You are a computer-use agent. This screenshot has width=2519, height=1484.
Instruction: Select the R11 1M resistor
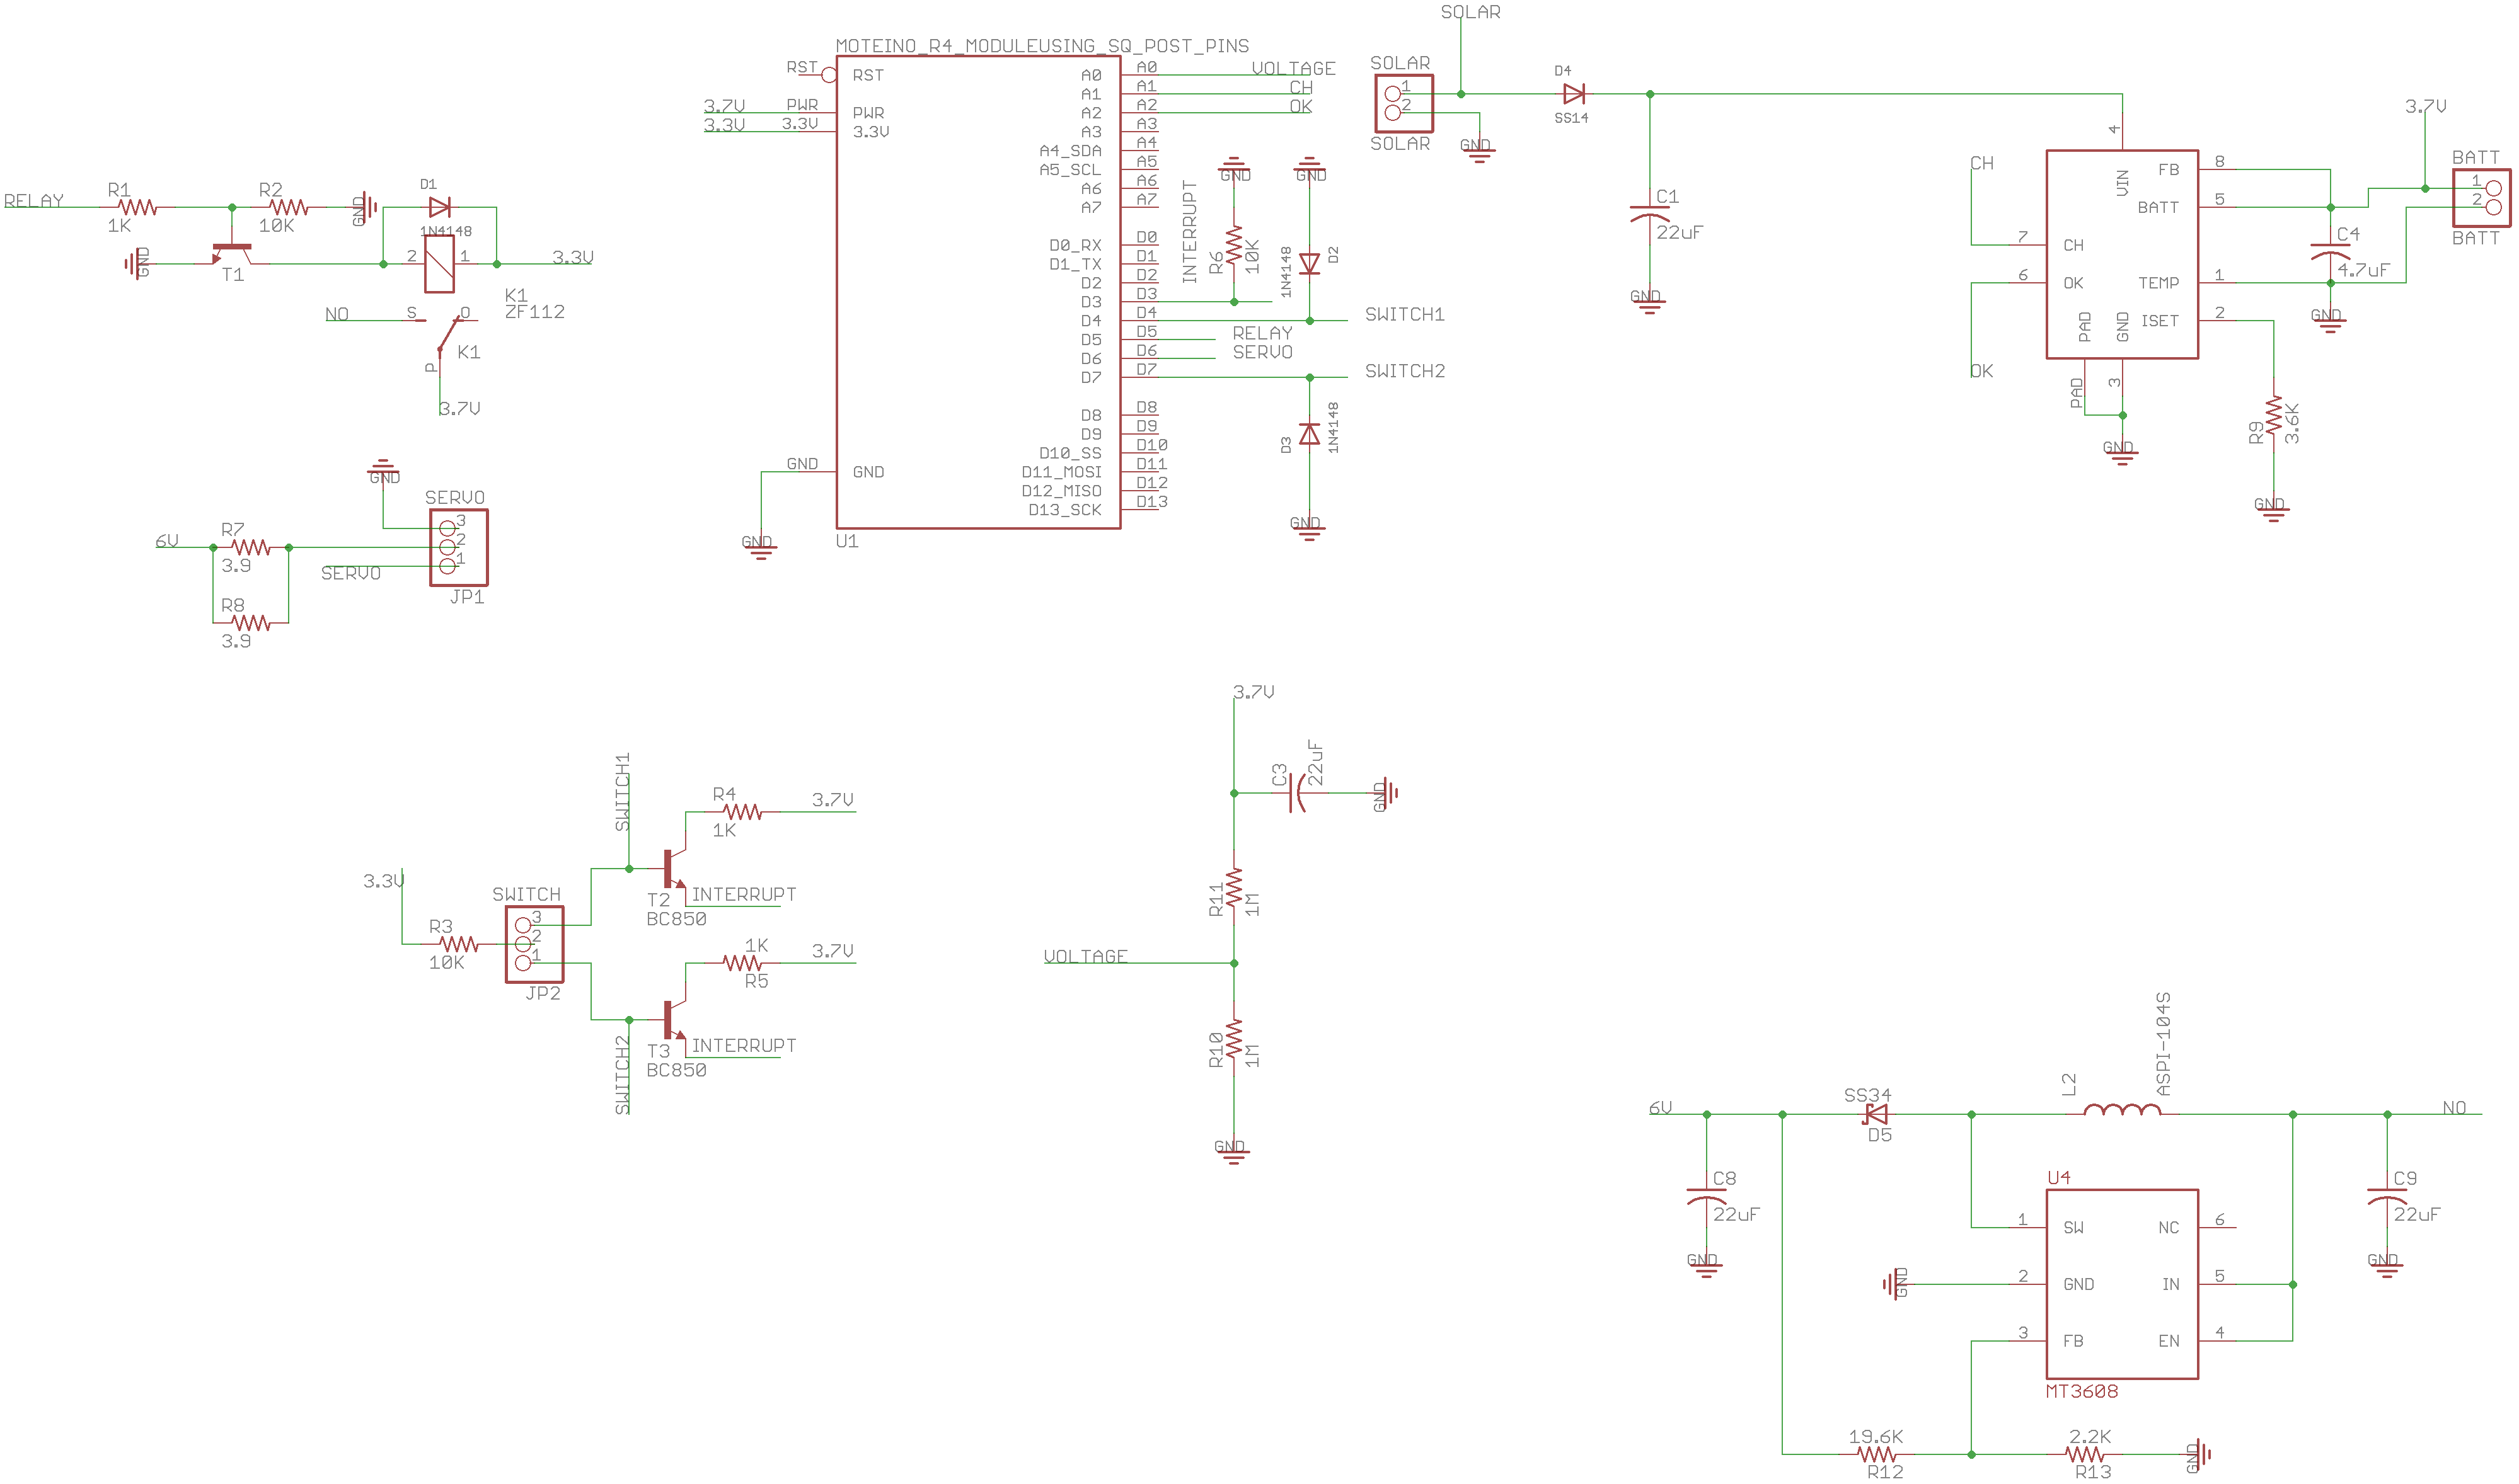(1233, 888)
